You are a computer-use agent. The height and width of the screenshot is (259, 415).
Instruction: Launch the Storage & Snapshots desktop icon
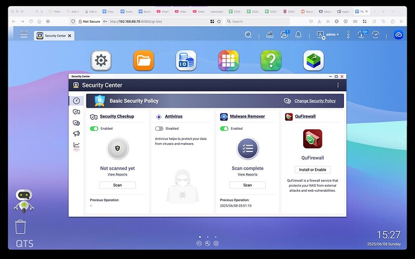186,60
